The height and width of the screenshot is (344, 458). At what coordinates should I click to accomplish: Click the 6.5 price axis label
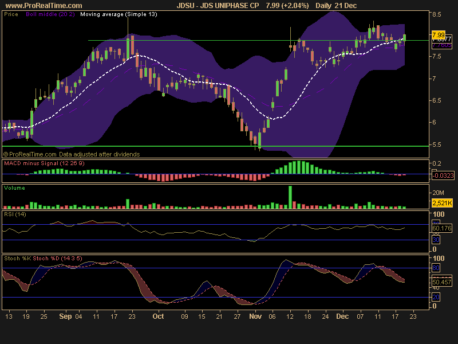pos(437,101)
